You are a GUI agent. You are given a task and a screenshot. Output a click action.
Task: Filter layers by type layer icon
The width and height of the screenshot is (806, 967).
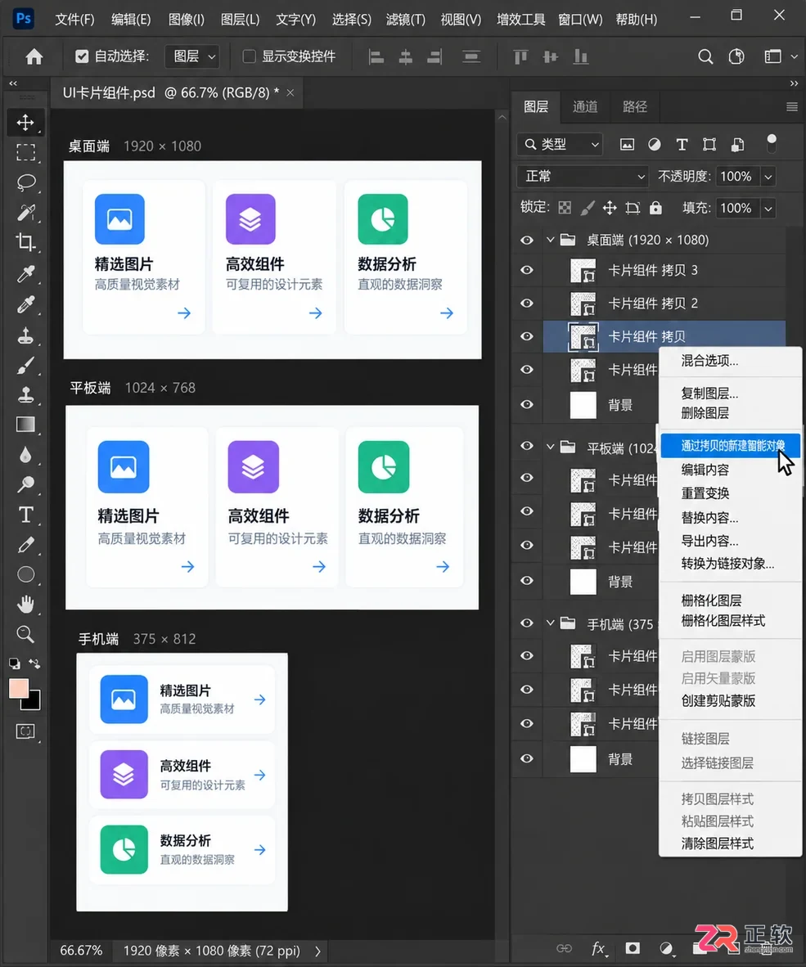click(682, 144)
